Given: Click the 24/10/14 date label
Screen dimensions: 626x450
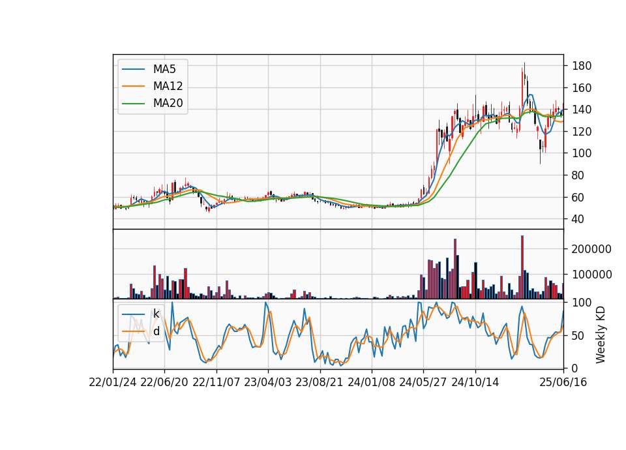Looking at the screenshot, I should 475,383.
